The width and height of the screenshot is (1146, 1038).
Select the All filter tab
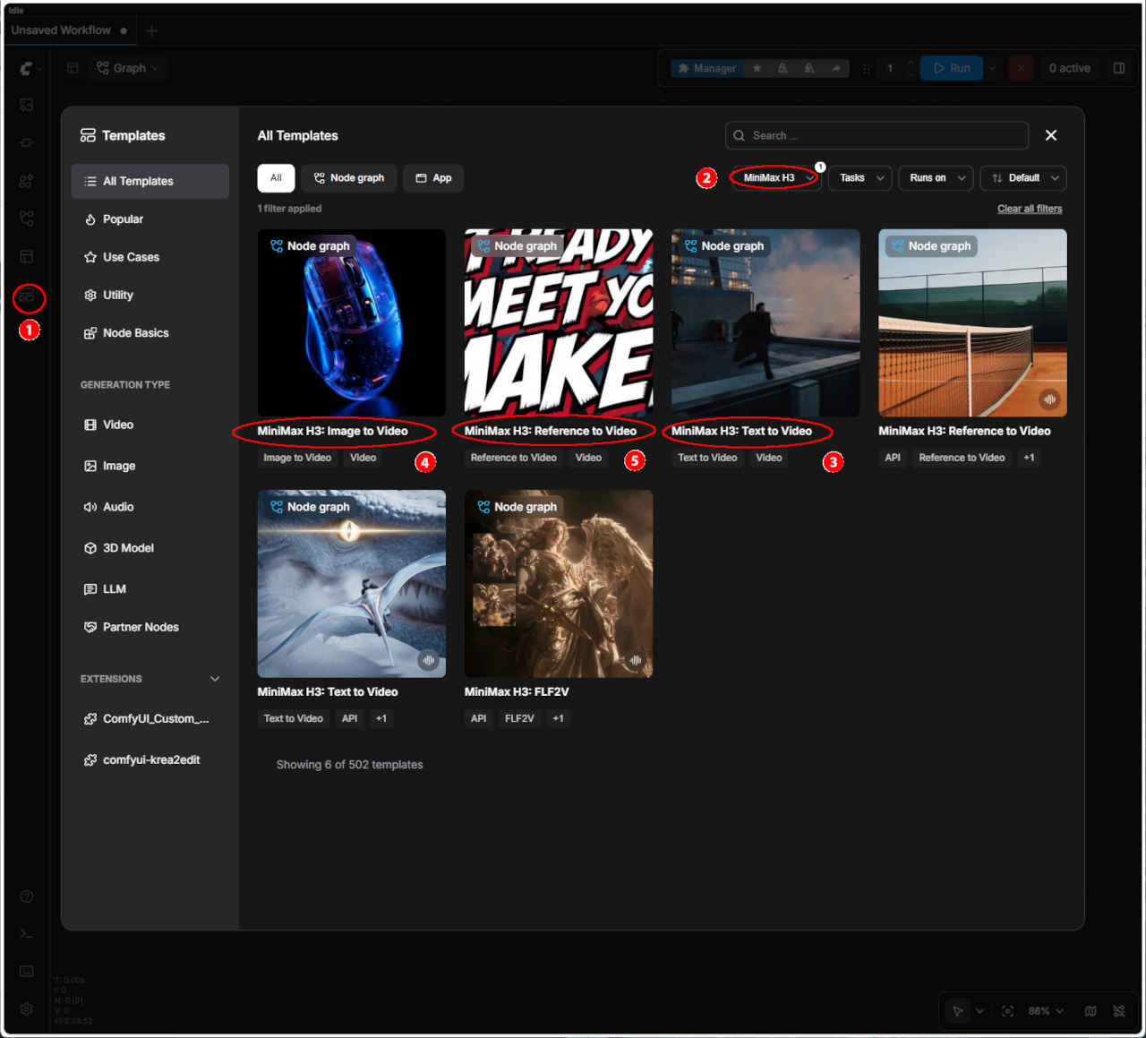point(276,178)
